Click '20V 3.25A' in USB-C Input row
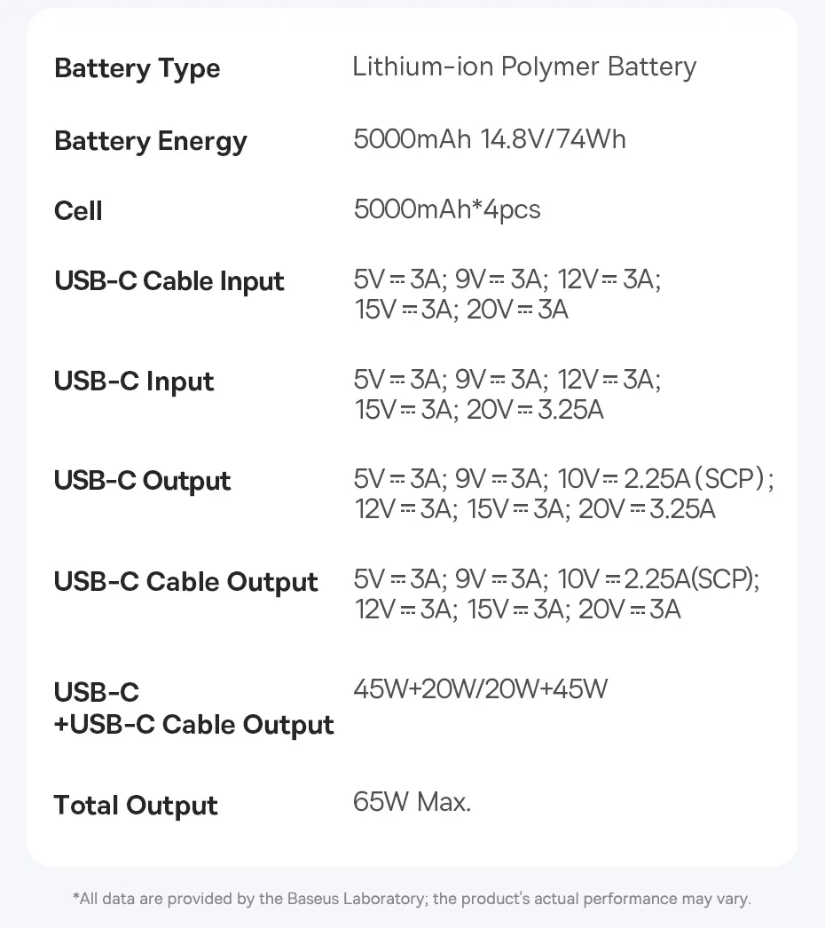This screenshot has height=928, width=825. [535, 410]
